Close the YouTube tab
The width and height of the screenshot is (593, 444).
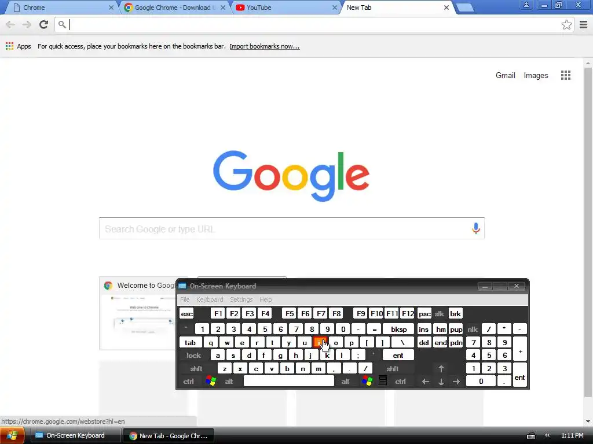(x=334, y=8)
